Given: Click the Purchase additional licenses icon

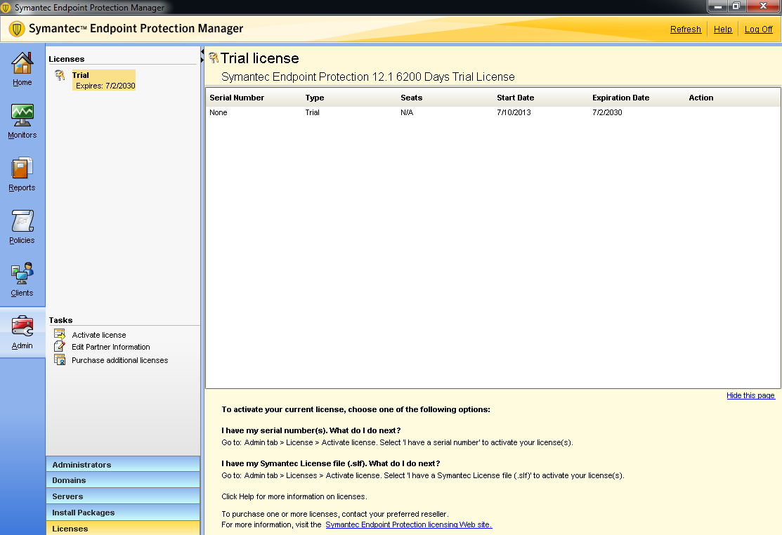Looking at the screenshot, I should (x=60, y=359).
